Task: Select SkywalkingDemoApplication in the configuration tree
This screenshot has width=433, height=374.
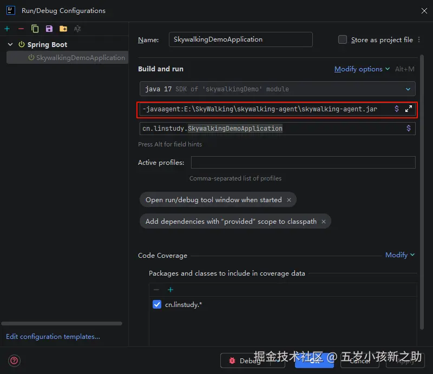Action: pos(67,57)
